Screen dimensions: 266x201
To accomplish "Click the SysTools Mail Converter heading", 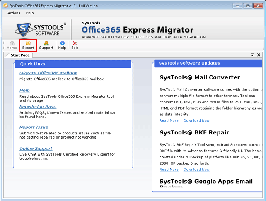I will (200, 77).
